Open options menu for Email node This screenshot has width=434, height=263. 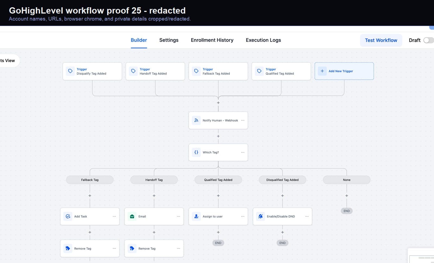[x=178, y=216]
